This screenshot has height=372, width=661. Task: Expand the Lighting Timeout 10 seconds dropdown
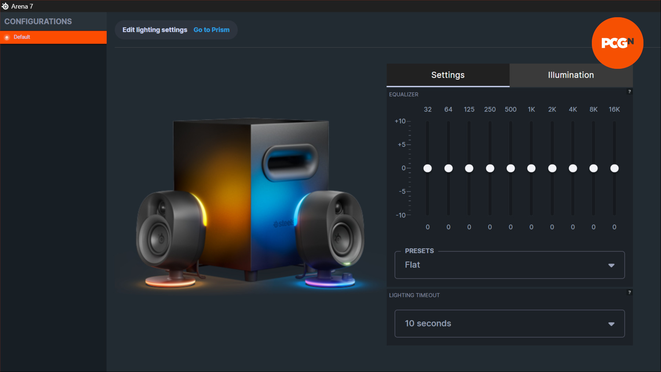[510, 323]
